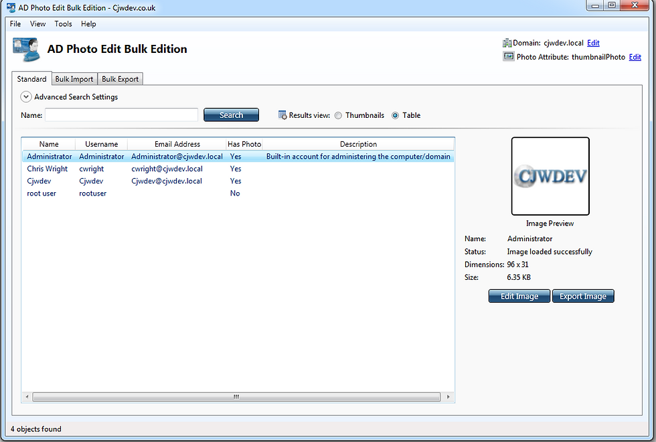The height and width of the screenshot is (442, 656).
Task: Click the domain network icon beside Domain label
Action: [x=507, y=43]
